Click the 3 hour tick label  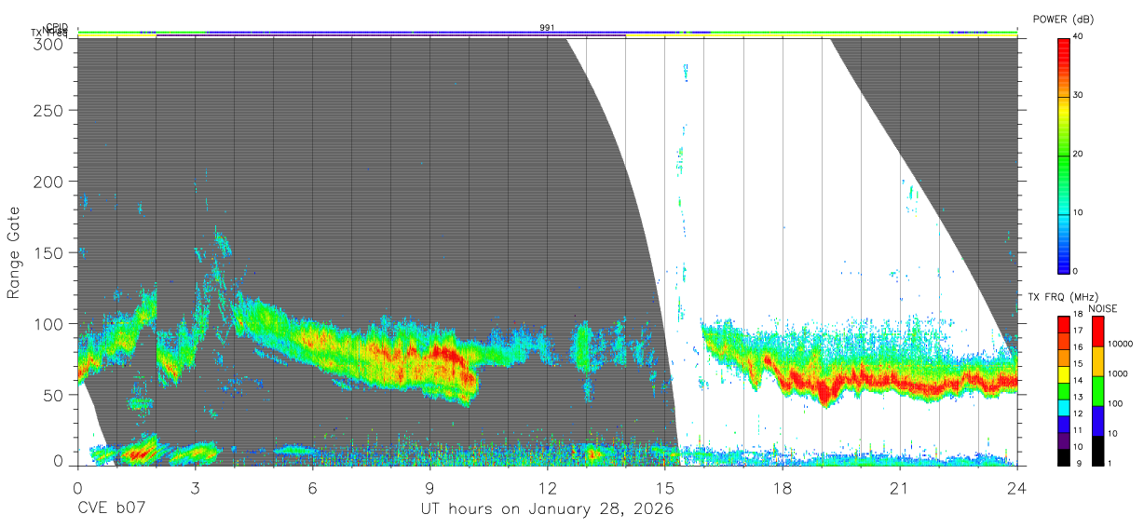tap(195, 488)
